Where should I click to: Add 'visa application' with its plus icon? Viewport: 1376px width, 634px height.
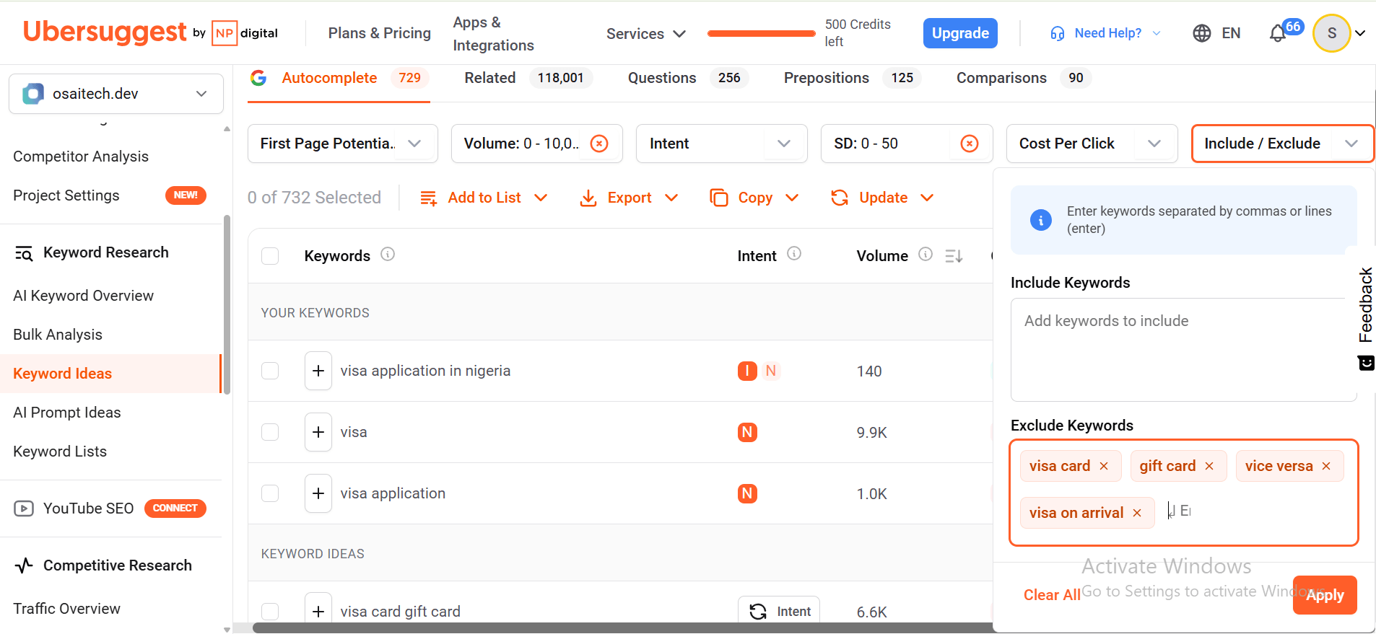coord(318,493)
